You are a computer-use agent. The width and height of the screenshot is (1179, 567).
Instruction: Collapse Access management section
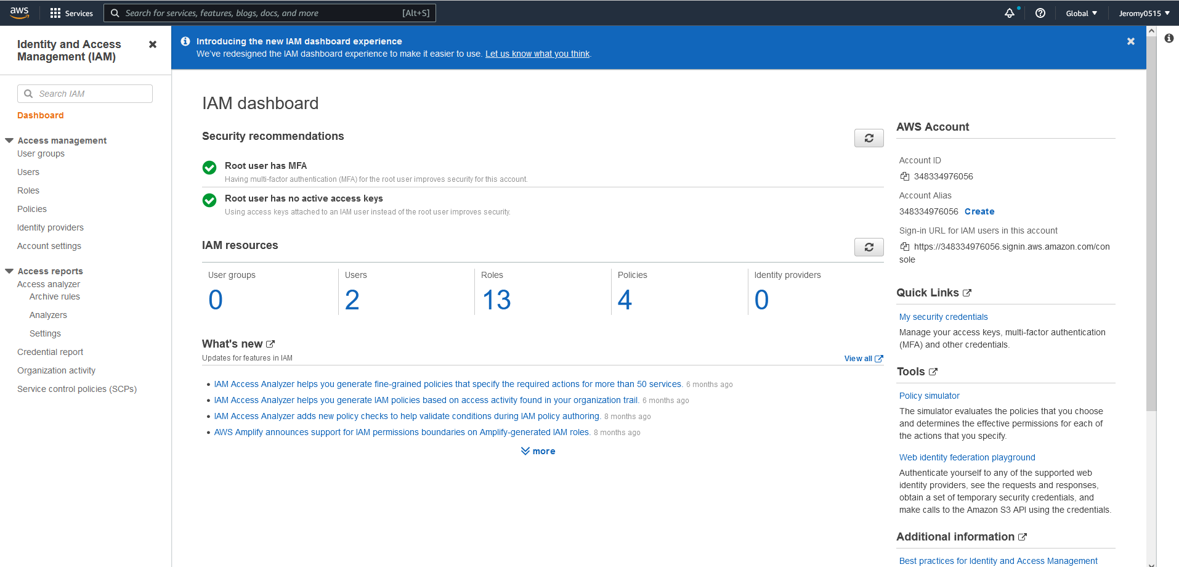[x=9, y=141]
